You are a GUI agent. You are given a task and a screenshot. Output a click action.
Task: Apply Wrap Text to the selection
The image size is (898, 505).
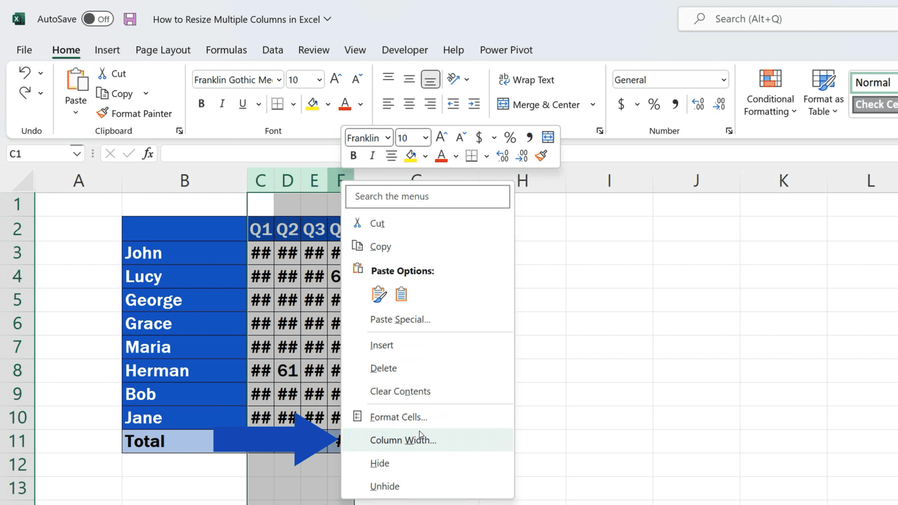click(x=526, y=79)
